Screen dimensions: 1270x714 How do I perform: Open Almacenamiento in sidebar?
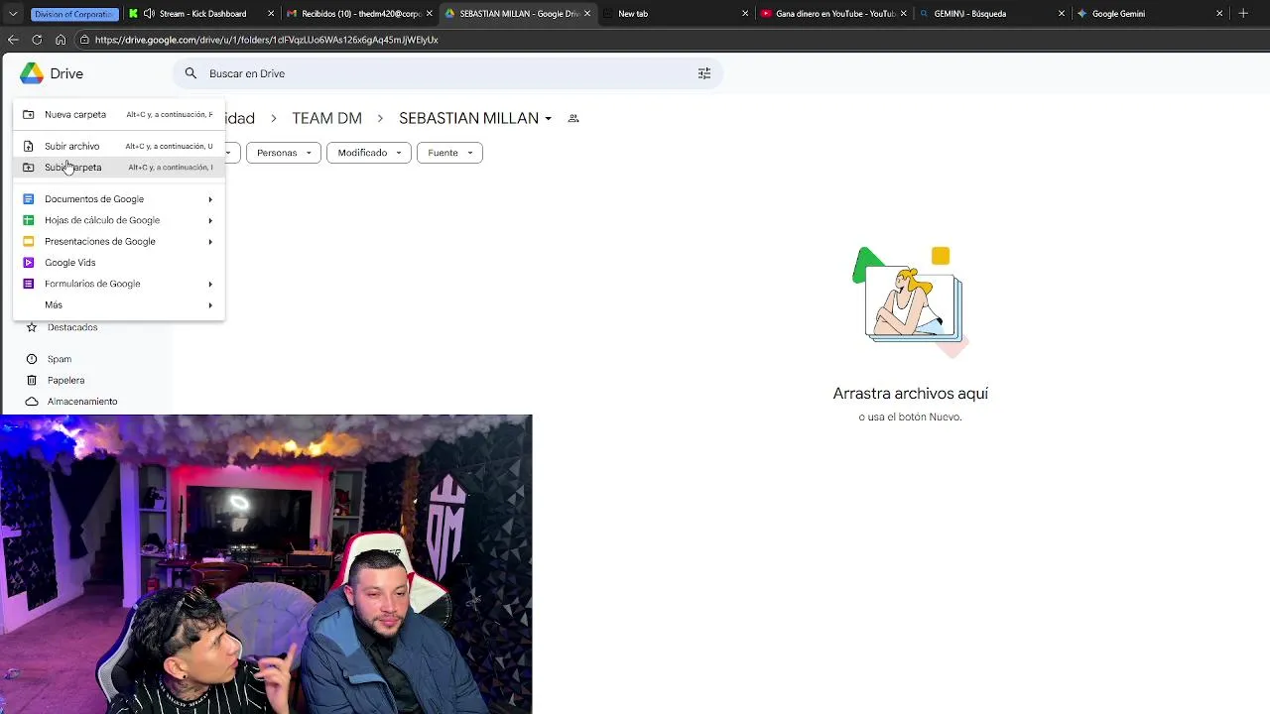pyautogui.click(x=81, y=402)
